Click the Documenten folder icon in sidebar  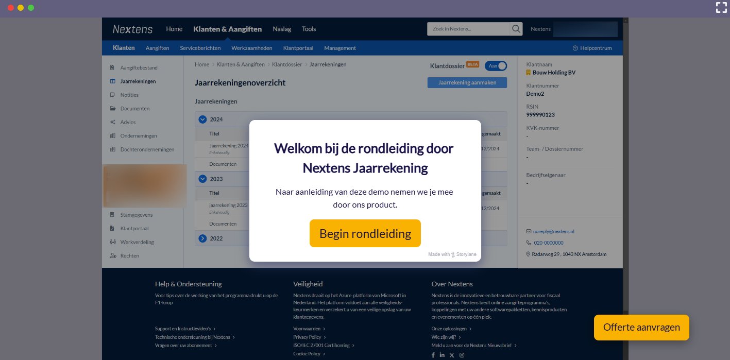(x=112, y=109)
